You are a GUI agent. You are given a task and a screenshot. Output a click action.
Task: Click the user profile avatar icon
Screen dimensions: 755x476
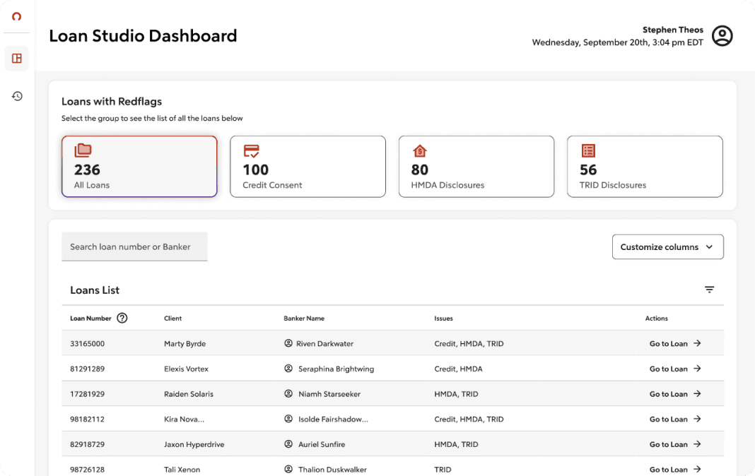point(722,36)
